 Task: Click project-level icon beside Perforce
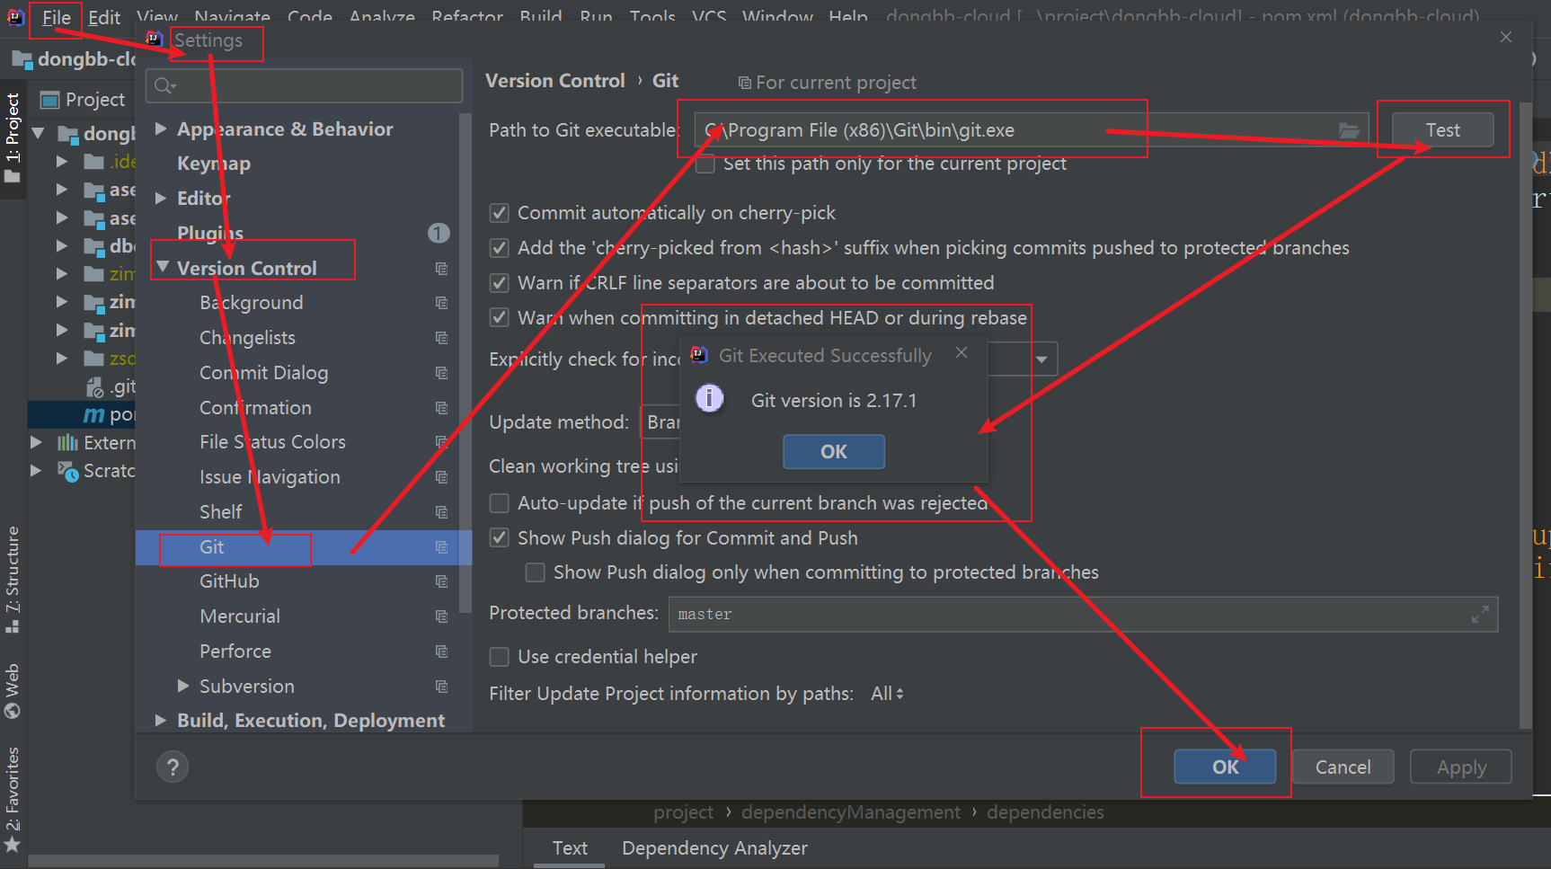441,651
